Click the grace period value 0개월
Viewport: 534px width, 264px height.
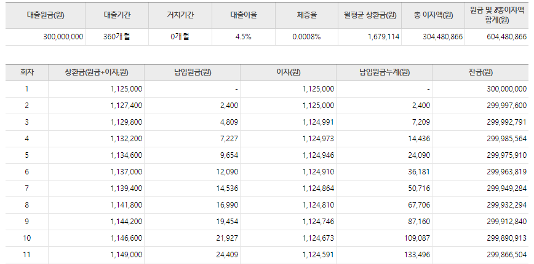[x=180, y=37]
